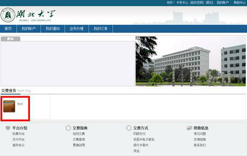Click the card icon beside 帮助信息

(189, 128)
